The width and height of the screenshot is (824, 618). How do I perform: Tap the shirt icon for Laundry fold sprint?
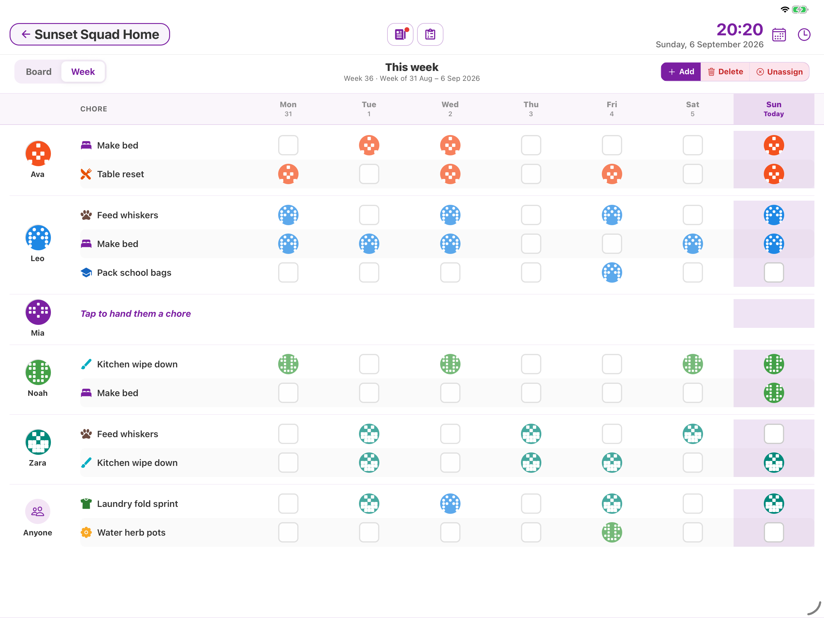click(86, 504)
